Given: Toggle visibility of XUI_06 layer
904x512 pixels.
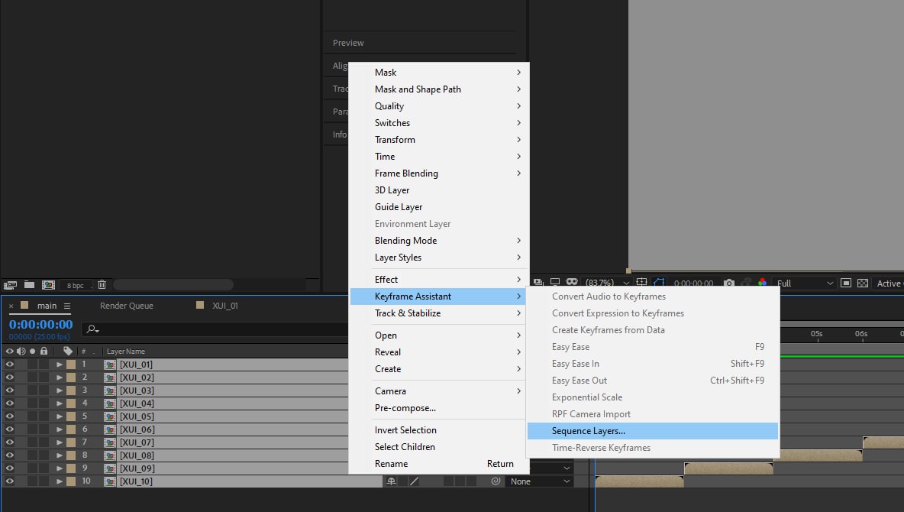Looking at the screenshot, I should click(x=9, y=429).
